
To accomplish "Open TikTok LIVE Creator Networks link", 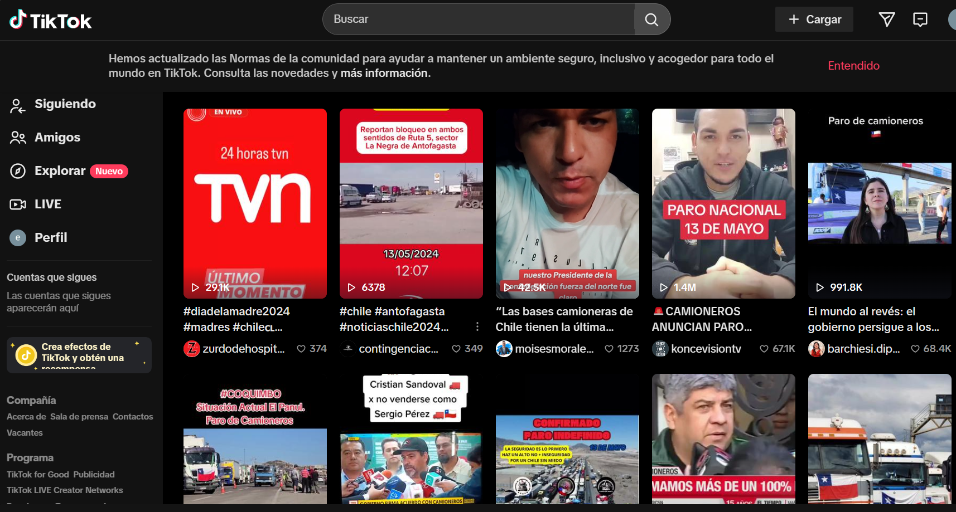I will pos(65,490).
